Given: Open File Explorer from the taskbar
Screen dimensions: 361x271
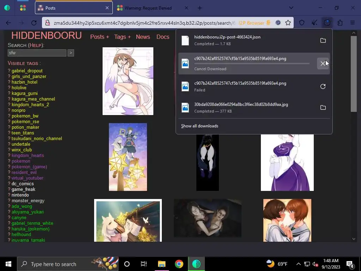Looking at the screenshot, I should (161, 264).
